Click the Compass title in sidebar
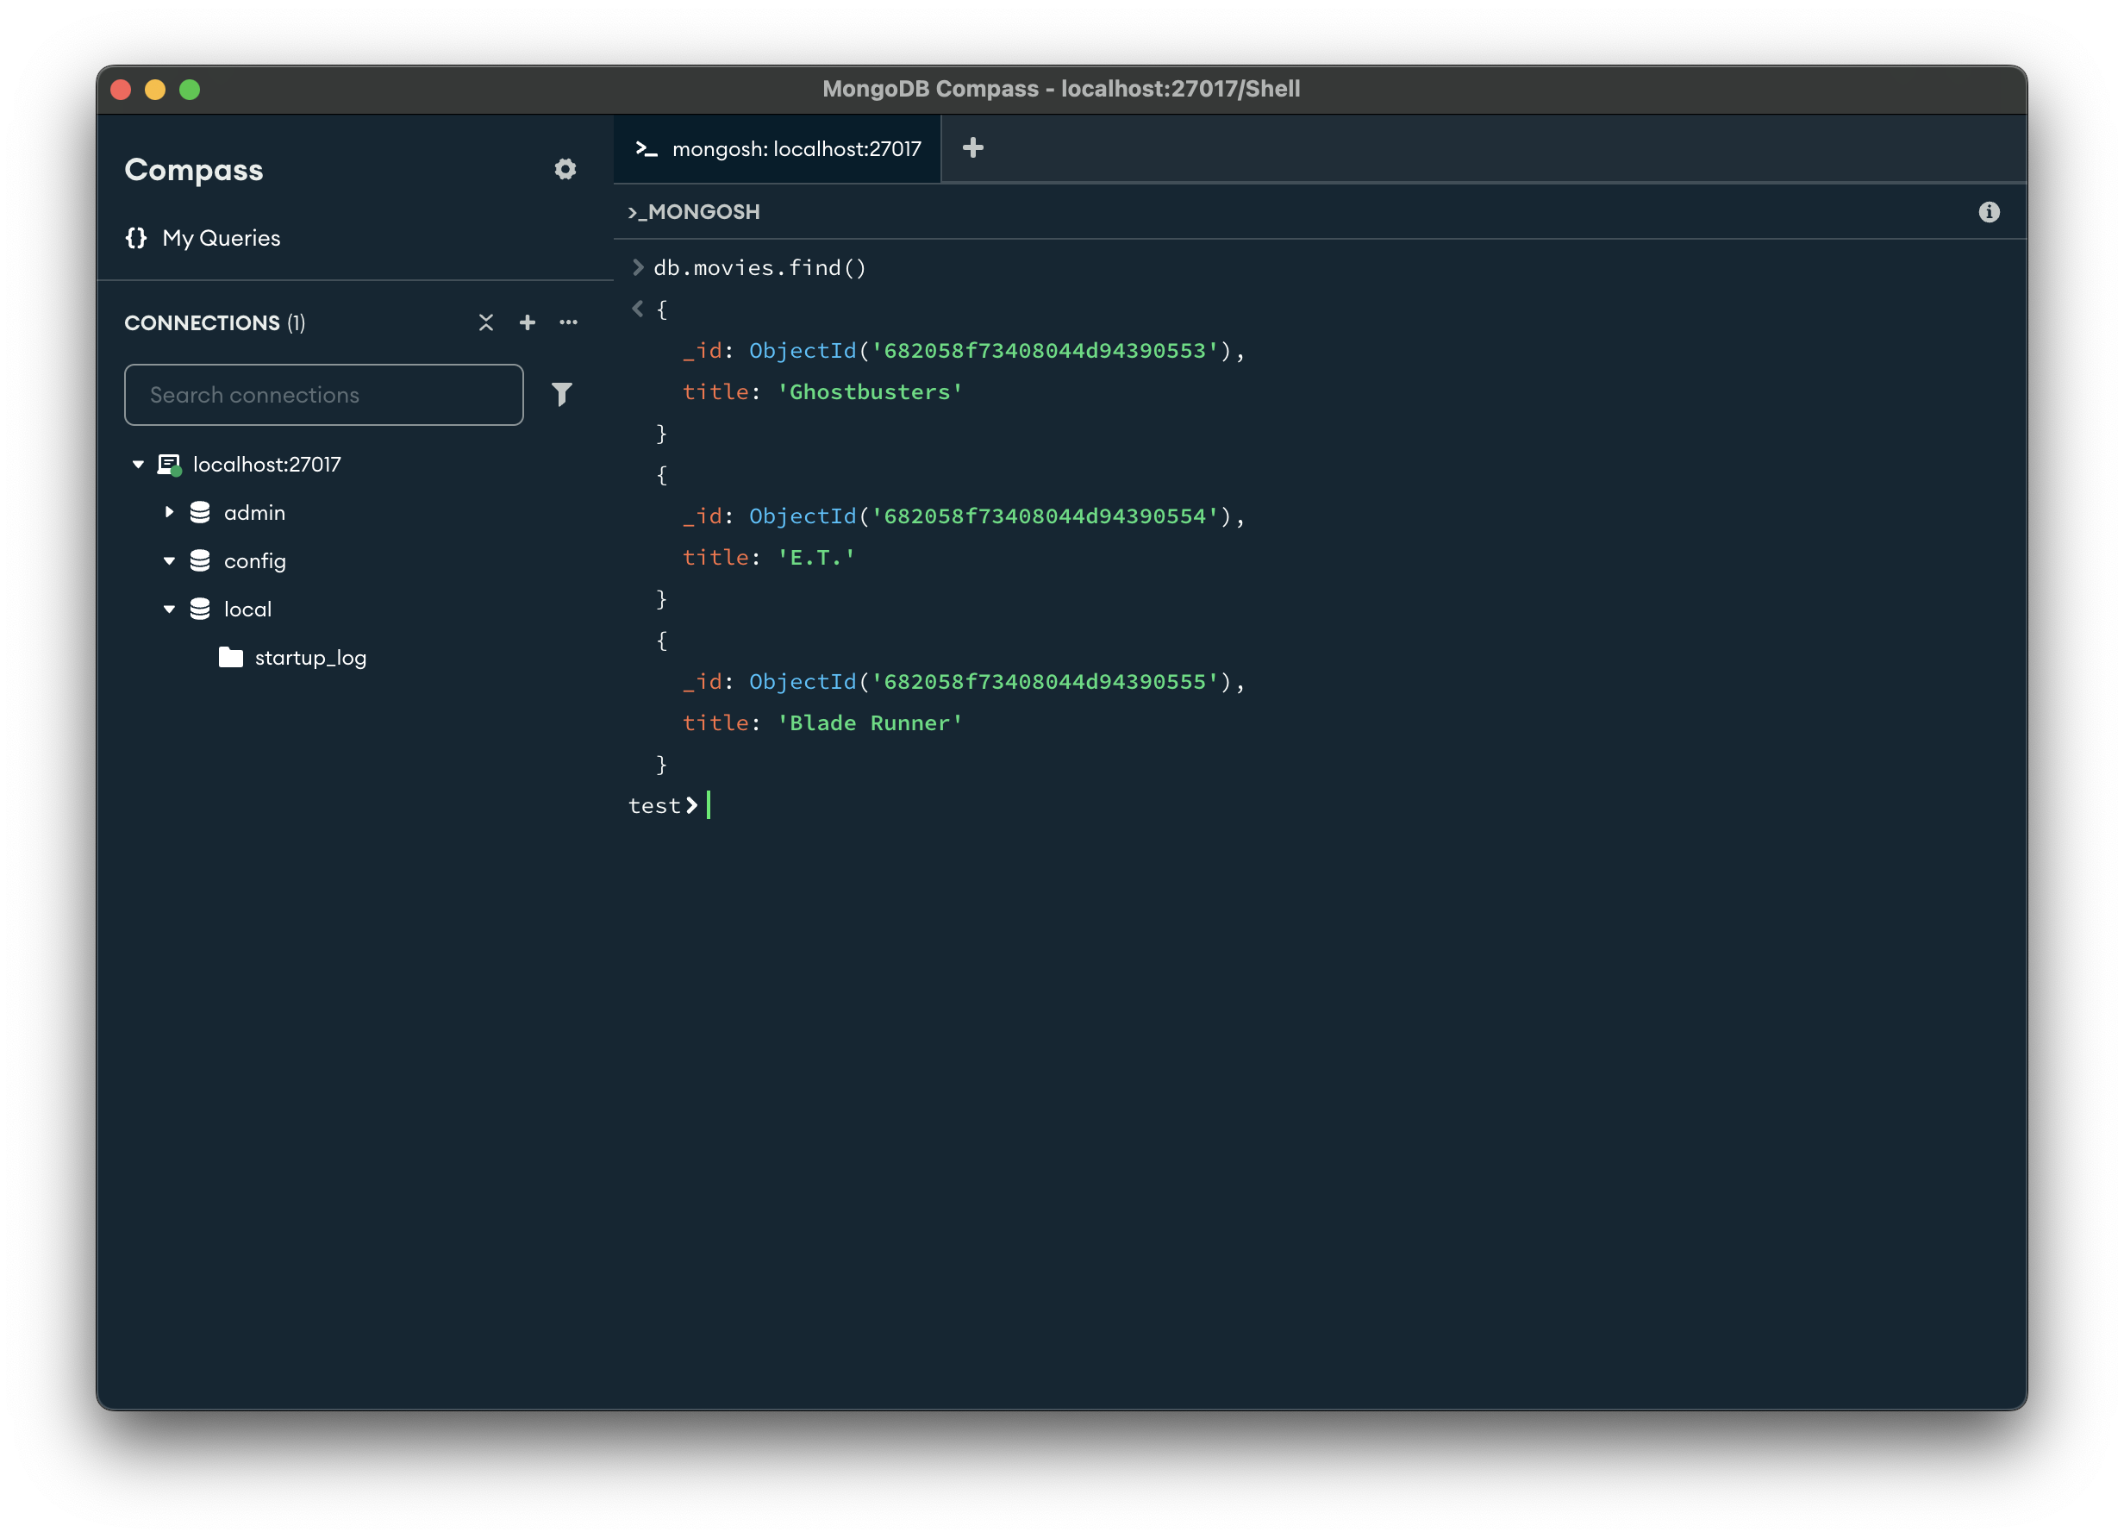Viewport: 2124px width, 1538px height. 194,171
